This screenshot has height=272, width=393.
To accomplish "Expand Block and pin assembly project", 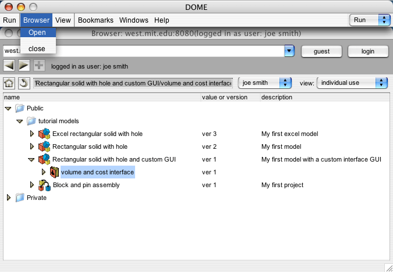I will point(32,185).
